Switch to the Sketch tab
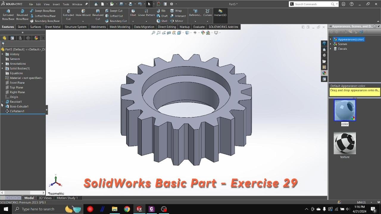Screen dimensions: 381x214 point(22,27)
